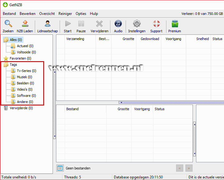Sort upper list by Snelheid column
Viewport: 224px width, 180px height.
[198, 39]
